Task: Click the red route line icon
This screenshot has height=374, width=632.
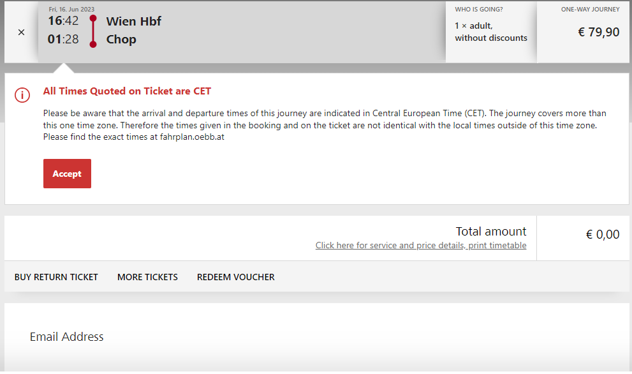Action: 93,31
